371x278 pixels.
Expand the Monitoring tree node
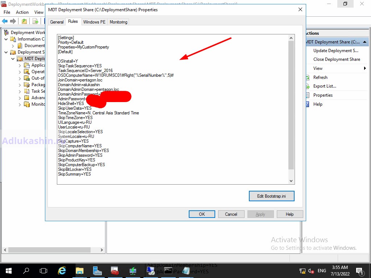point(20,104)
